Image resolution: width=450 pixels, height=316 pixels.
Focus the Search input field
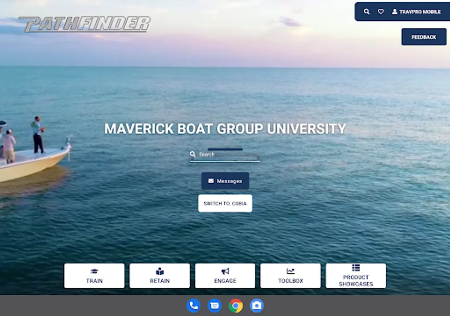click(x=225, y=154)
